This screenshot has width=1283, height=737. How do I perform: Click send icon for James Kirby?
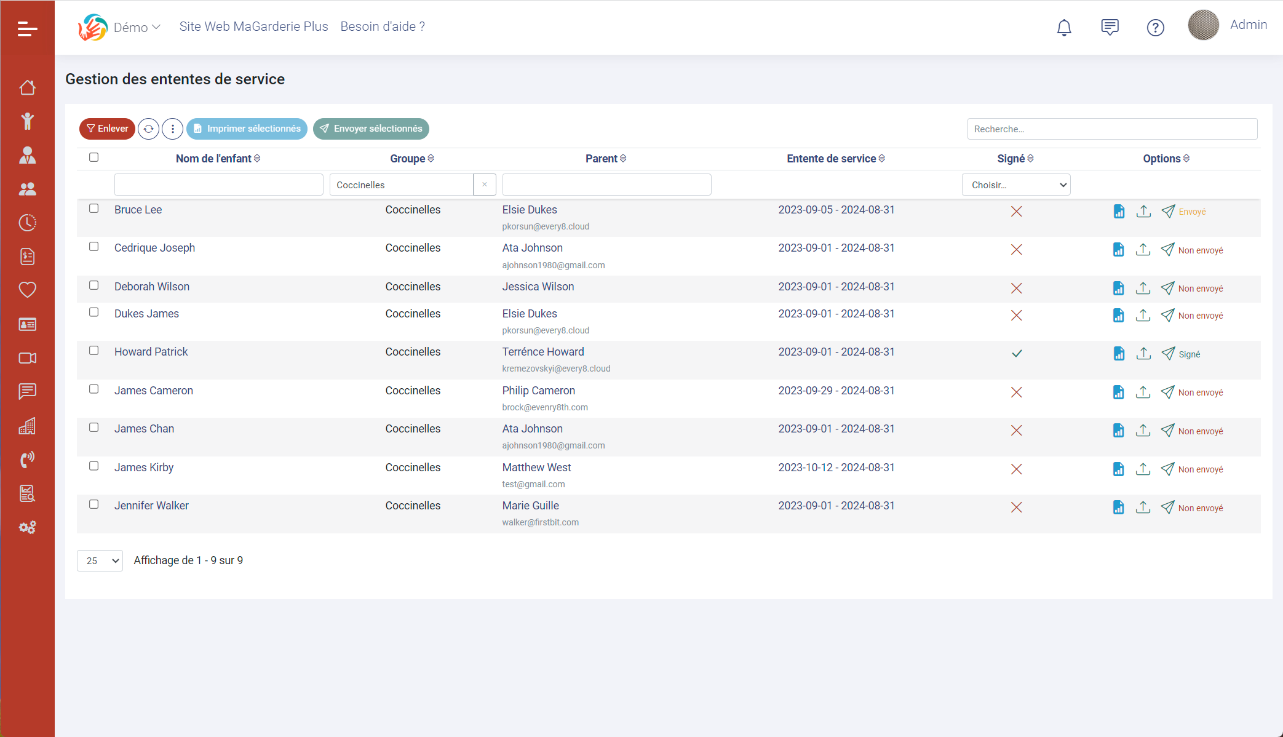[1167, 469]
